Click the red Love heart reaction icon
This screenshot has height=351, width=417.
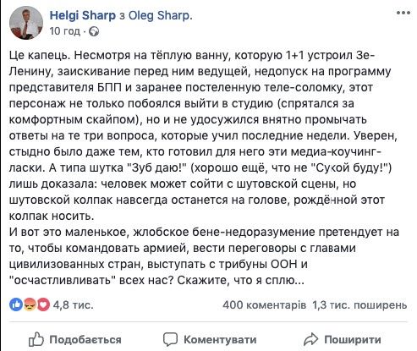pyautogui.click(x=43, y=304)
